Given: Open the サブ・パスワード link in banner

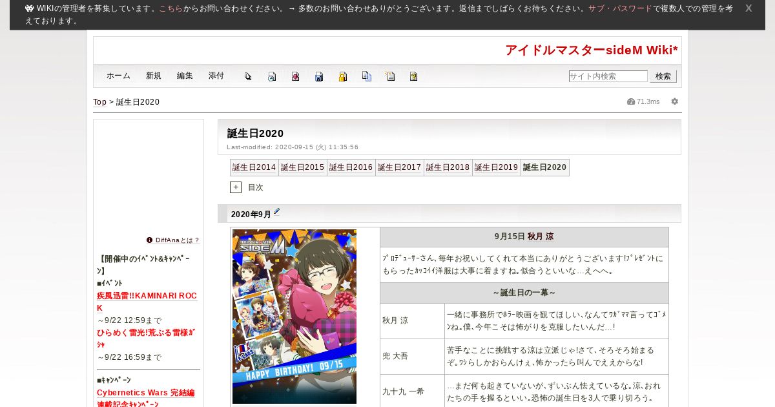Looking at the screenshot, I should click(x=620, y=9).
